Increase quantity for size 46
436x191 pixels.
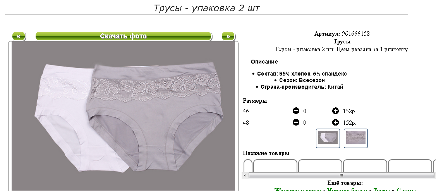point(335,111)
